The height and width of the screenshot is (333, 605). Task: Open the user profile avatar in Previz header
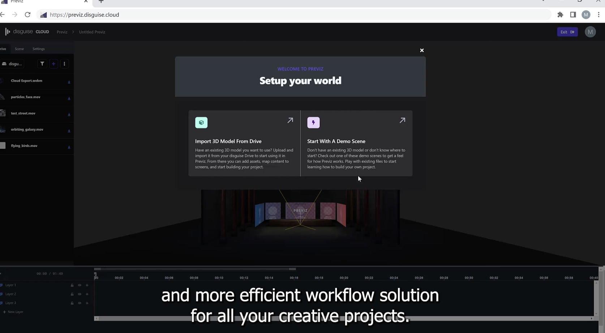(x=590, y=32)
